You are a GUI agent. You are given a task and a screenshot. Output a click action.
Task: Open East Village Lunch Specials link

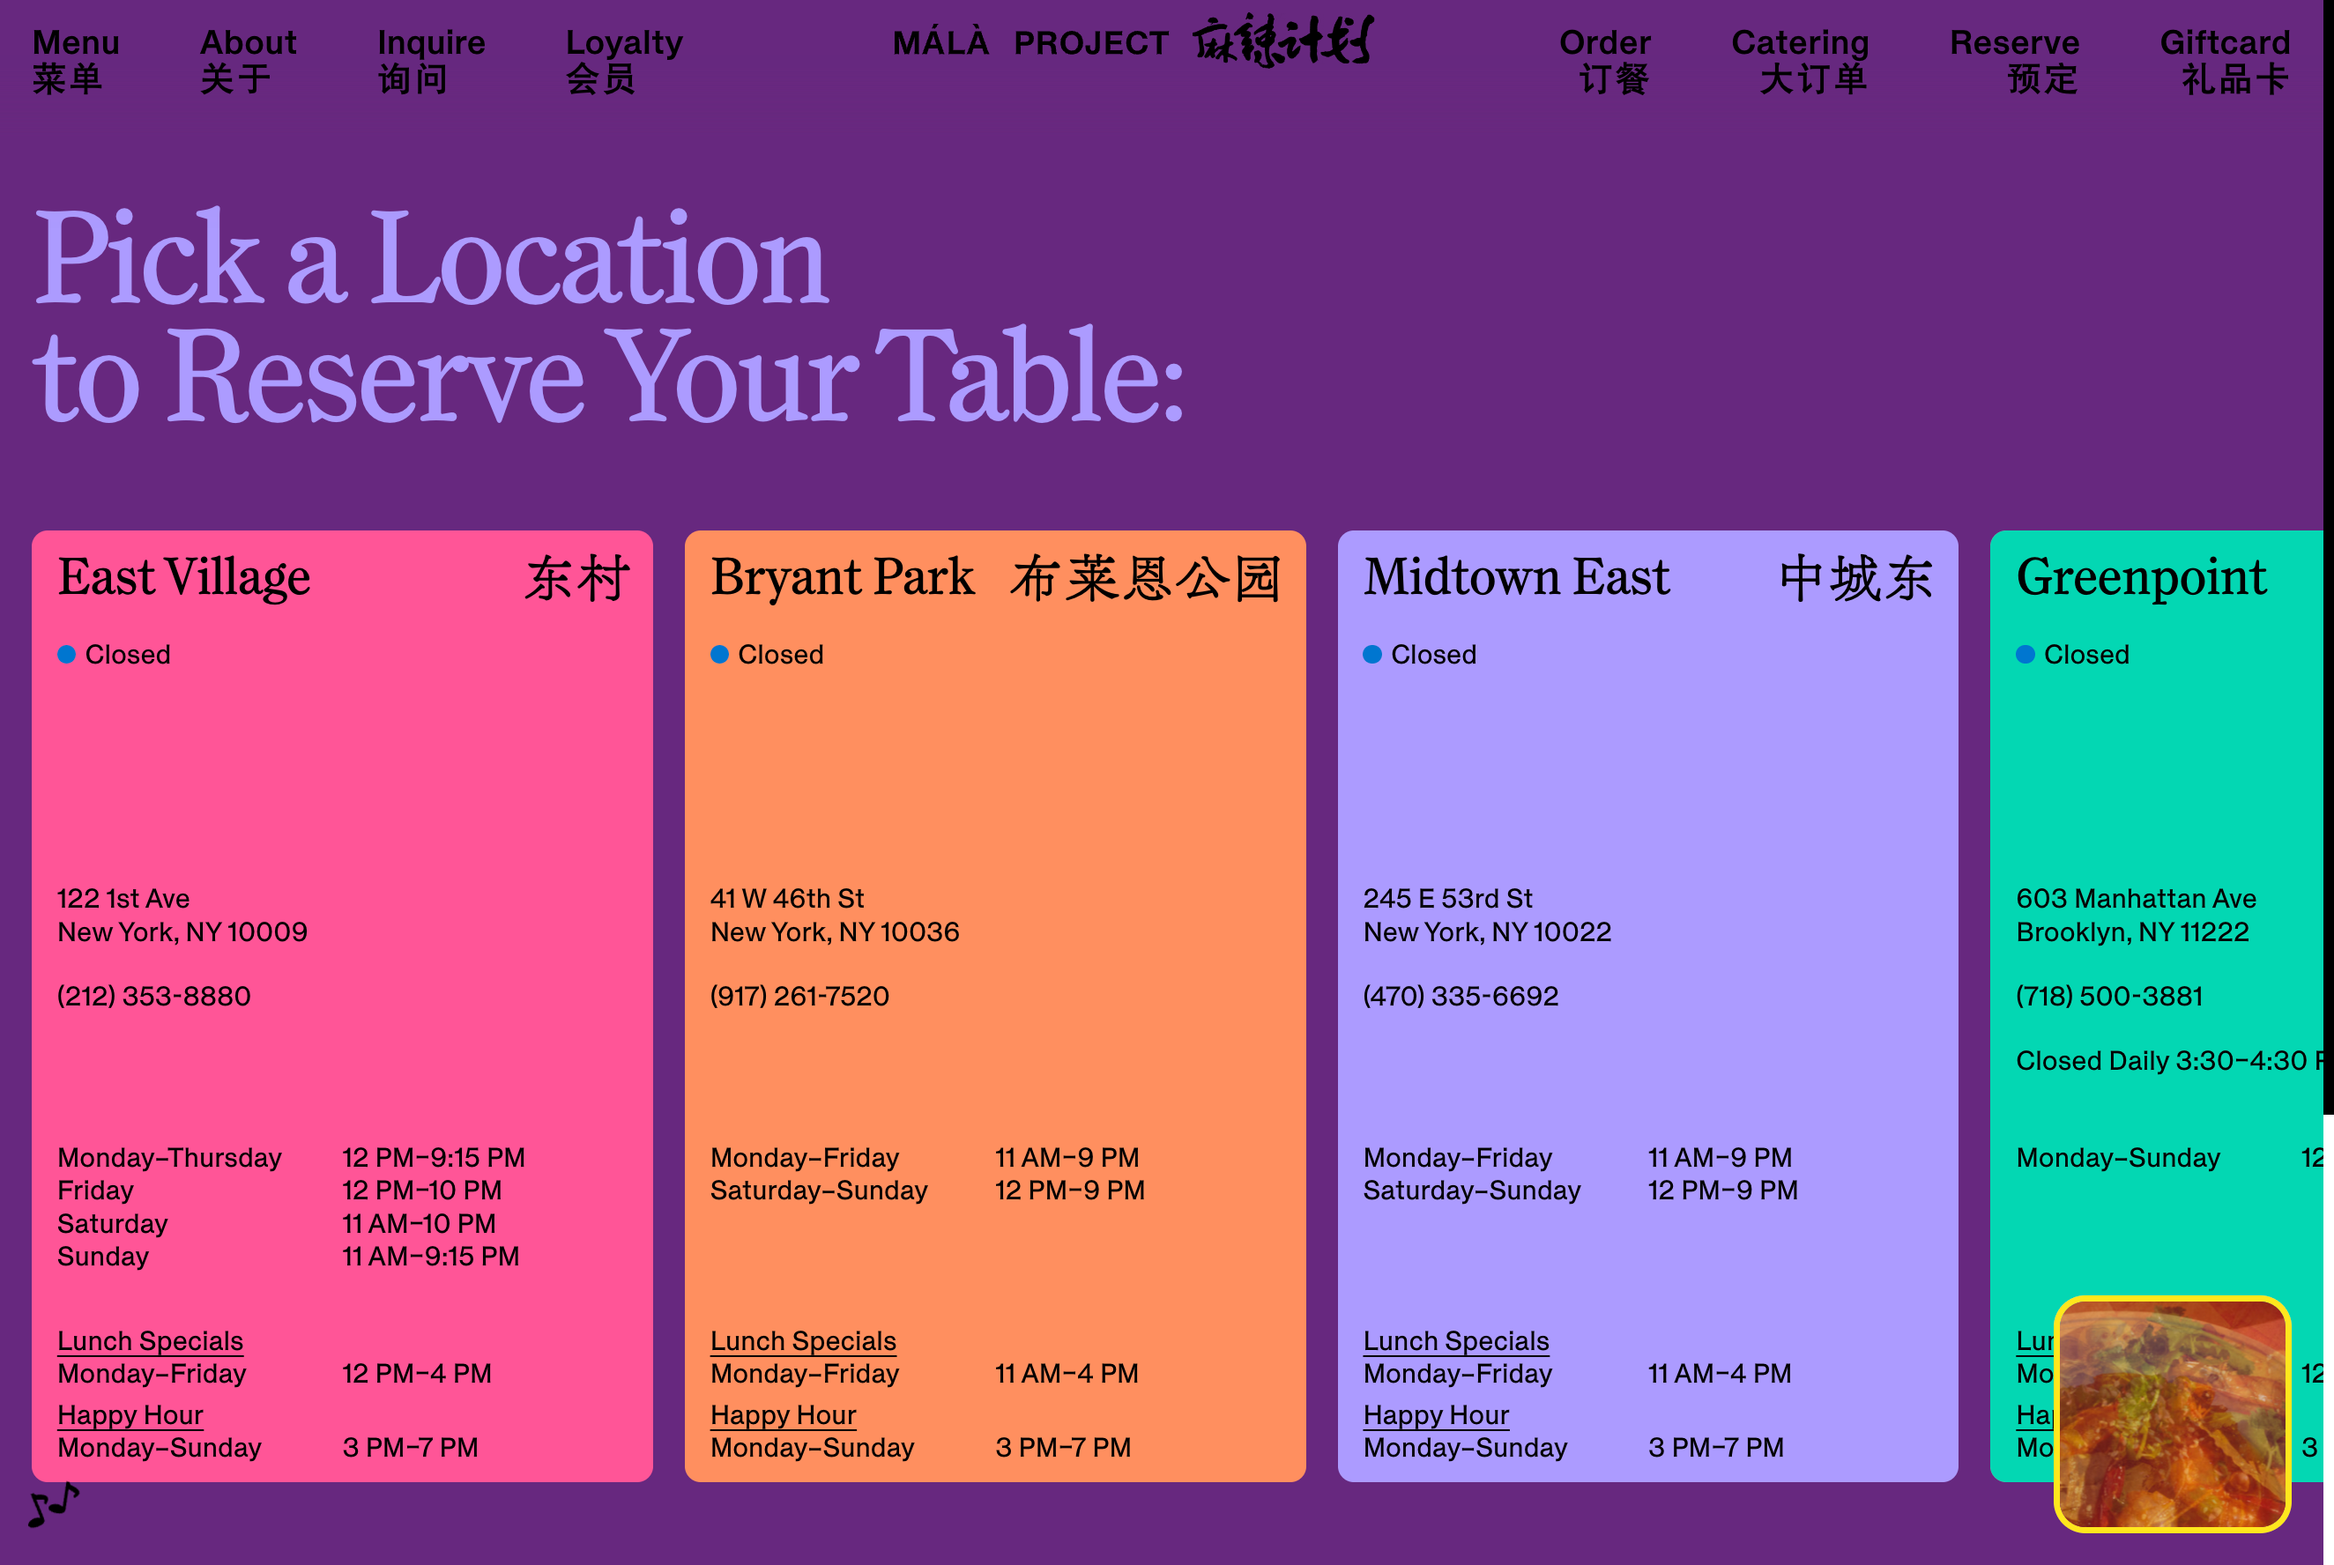(x=150, y=1340)
